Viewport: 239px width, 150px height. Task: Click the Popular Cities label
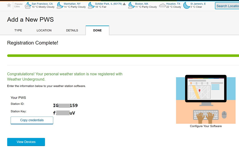point(19,5)
